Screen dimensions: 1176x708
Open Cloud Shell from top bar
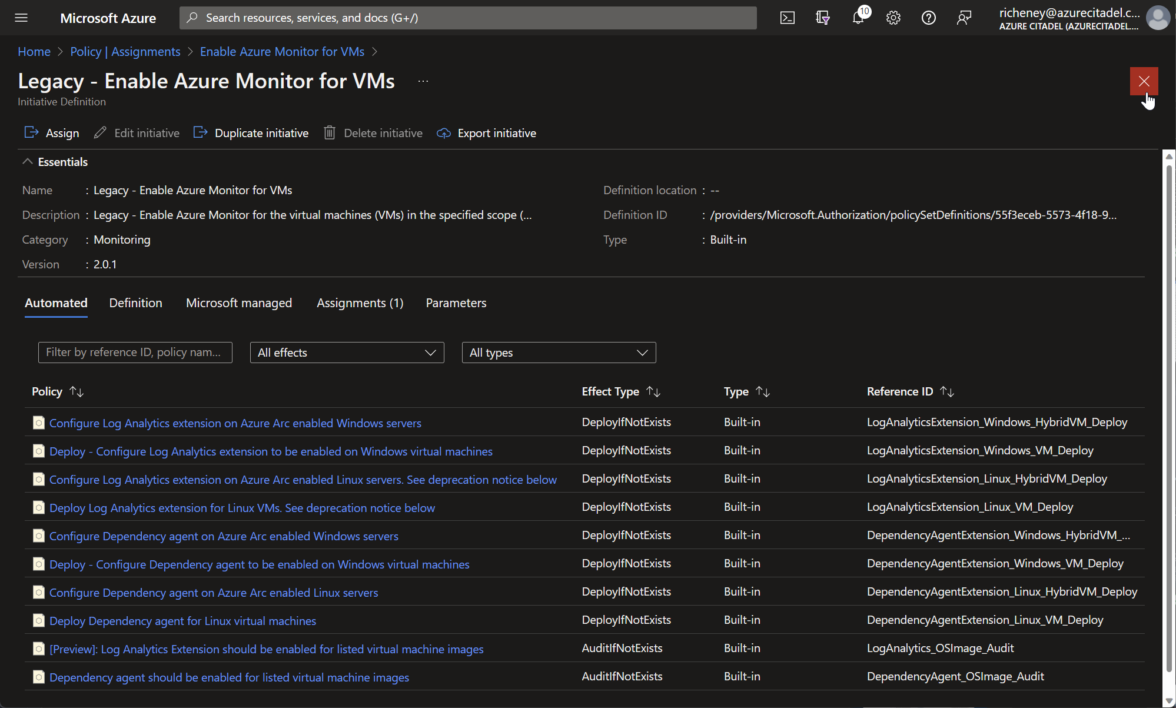pyautogui.click(x=788, y=18)
